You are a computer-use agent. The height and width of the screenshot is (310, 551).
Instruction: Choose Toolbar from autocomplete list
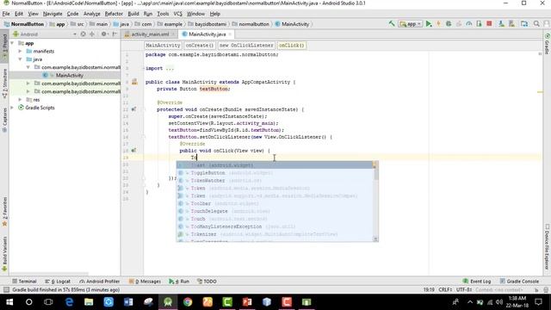coord(275,203)
